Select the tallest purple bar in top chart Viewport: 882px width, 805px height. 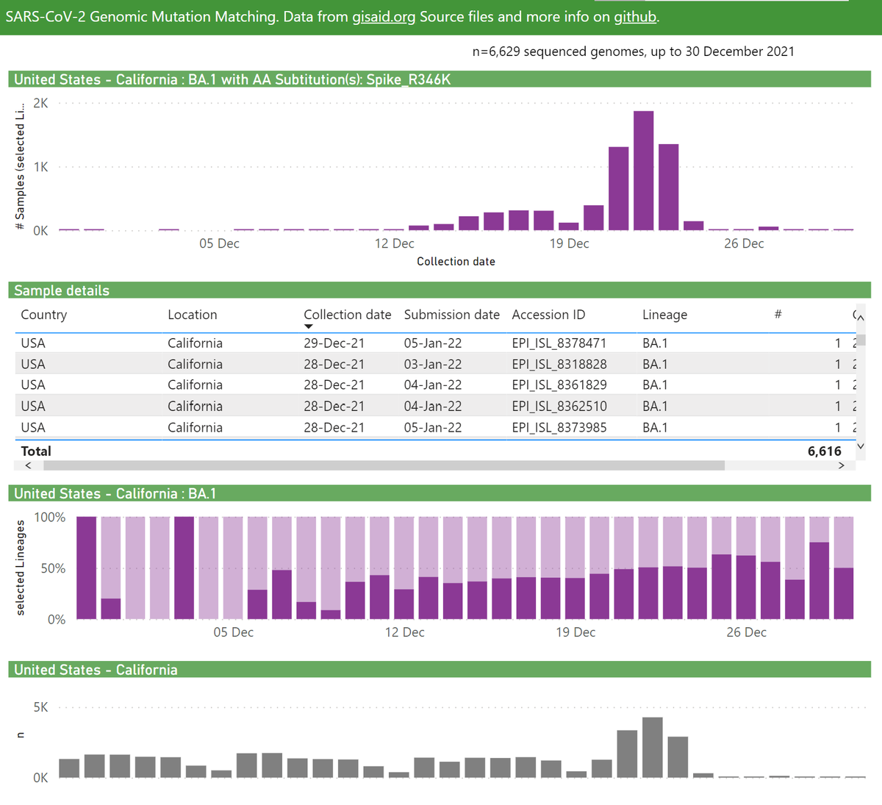(643, 171)
